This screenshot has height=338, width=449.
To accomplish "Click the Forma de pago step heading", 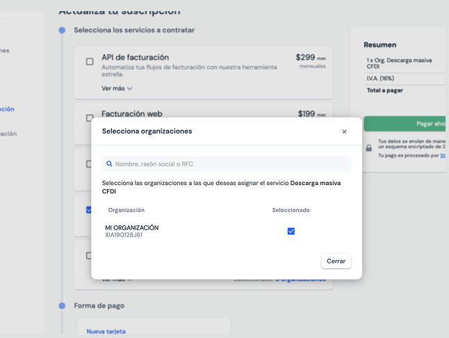I will point(99,305).
